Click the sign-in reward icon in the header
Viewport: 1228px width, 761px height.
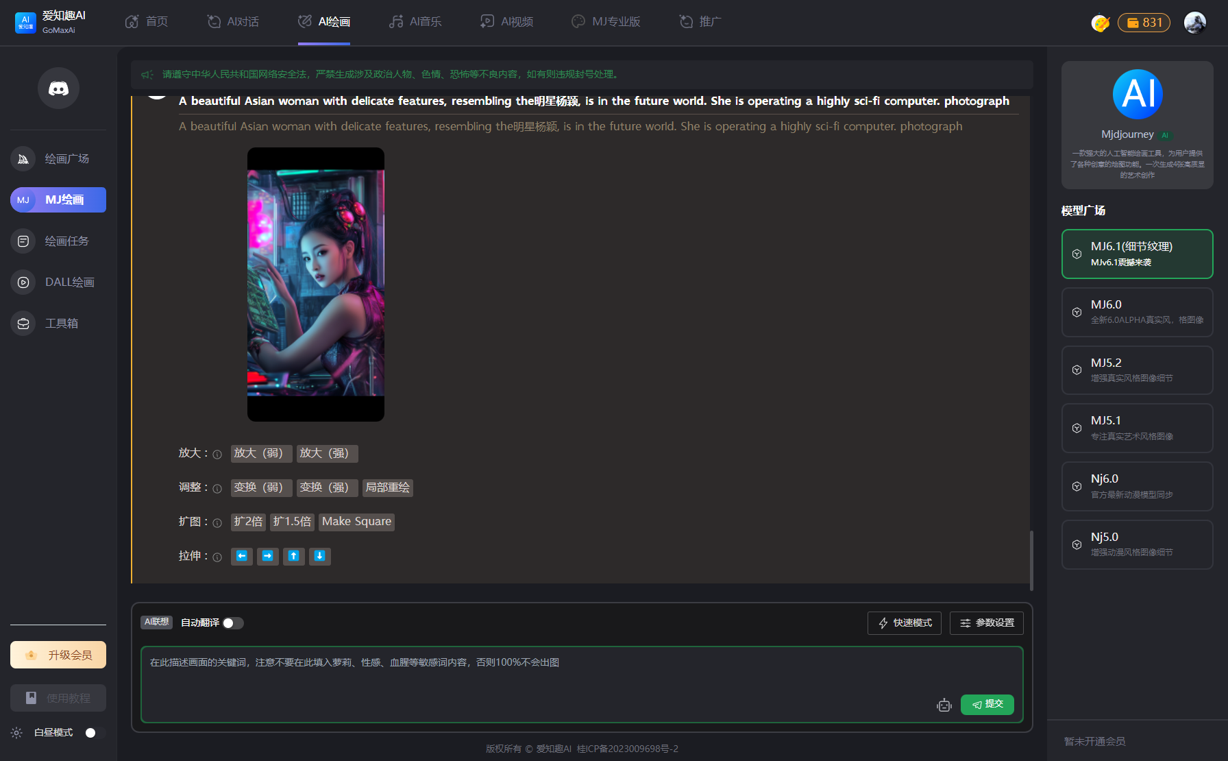click(x=1101, y=23)
